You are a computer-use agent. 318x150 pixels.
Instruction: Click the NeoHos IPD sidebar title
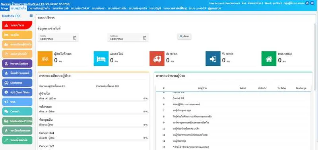(11, 16)
